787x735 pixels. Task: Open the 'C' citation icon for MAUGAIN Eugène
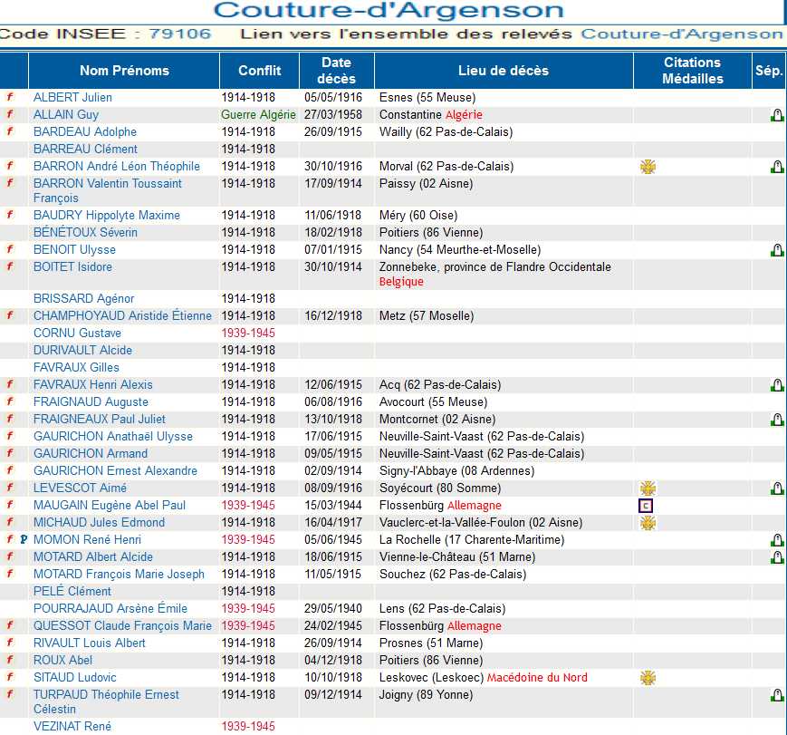tap(647, 506)
